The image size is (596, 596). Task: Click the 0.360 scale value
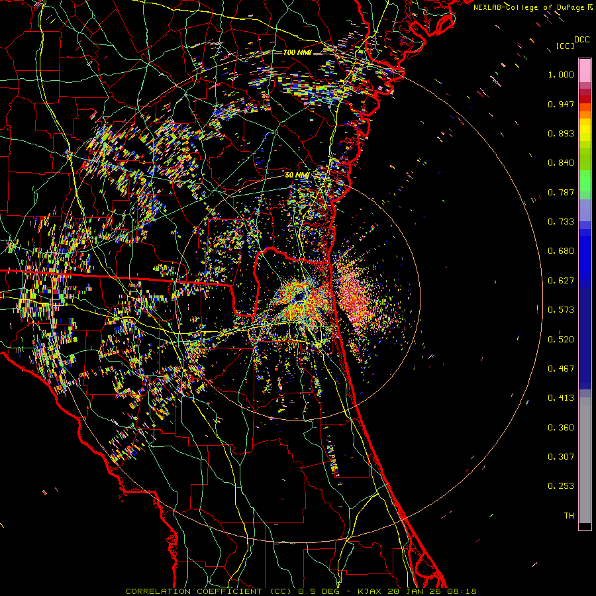pyautogui.click(x=561, y=428)
